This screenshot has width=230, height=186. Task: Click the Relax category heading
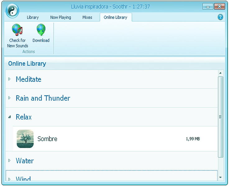point(24,117)
